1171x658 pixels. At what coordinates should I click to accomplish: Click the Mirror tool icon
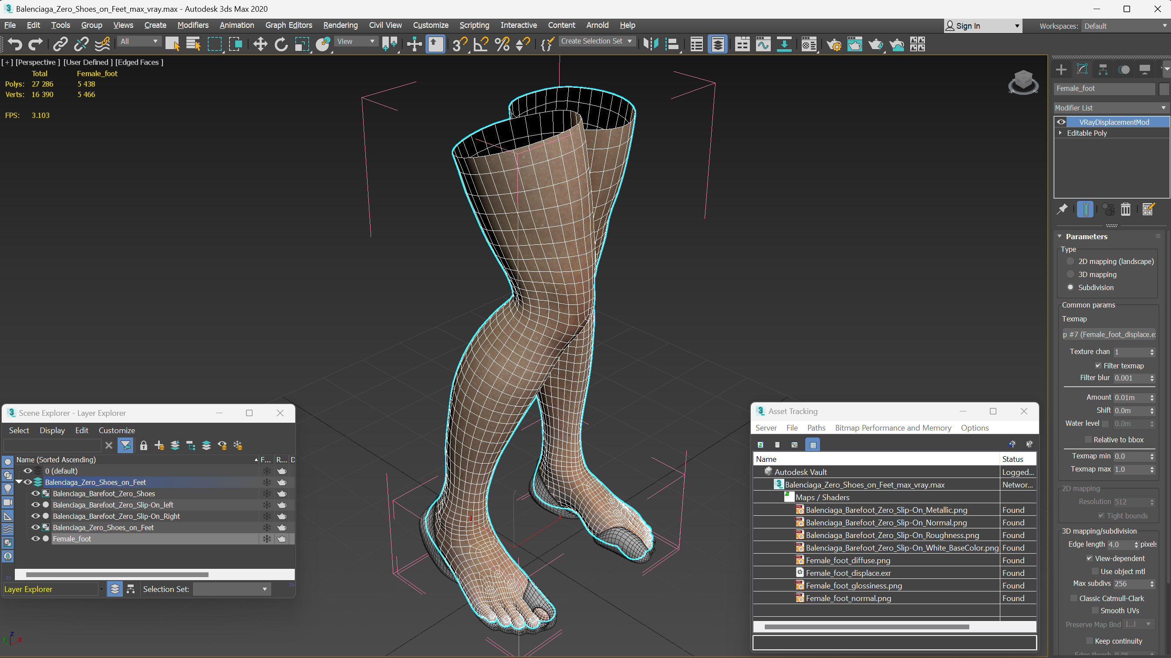tap(651, 44)
